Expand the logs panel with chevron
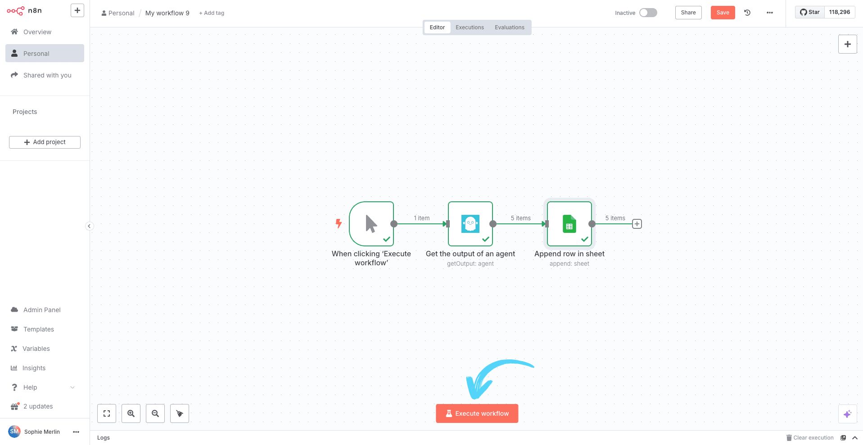The height and width of the screenshot is (445, 863). coord(854,438)
